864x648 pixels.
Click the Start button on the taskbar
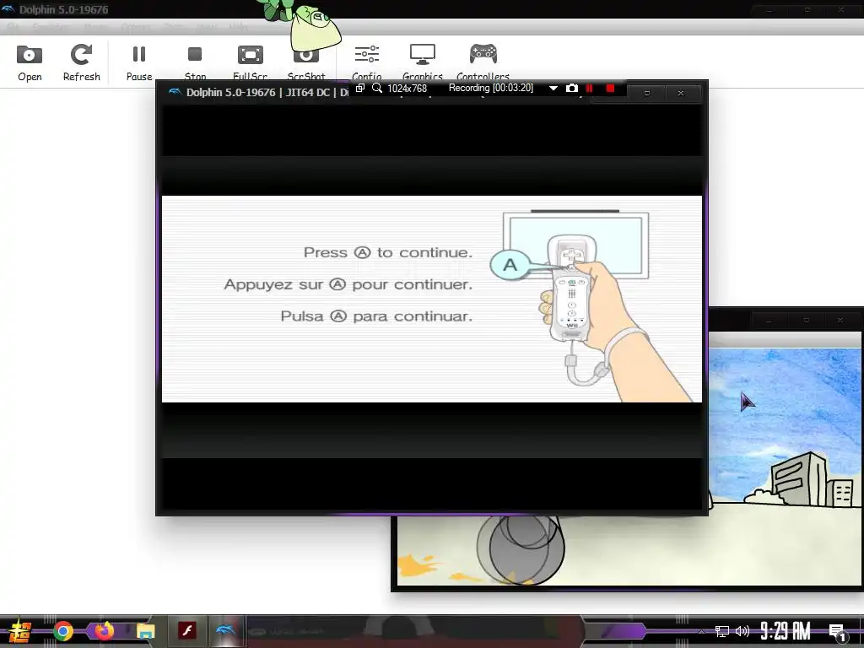20,631
